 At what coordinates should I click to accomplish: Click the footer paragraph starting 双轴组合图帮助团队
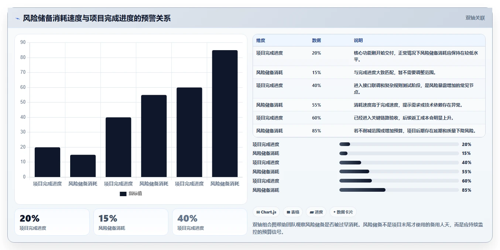(368, 228)
